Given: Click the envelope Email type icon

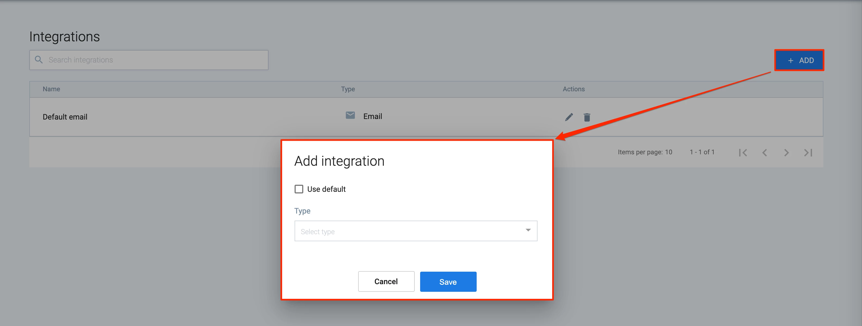Looking at the screenshot, I should point(350,115).
